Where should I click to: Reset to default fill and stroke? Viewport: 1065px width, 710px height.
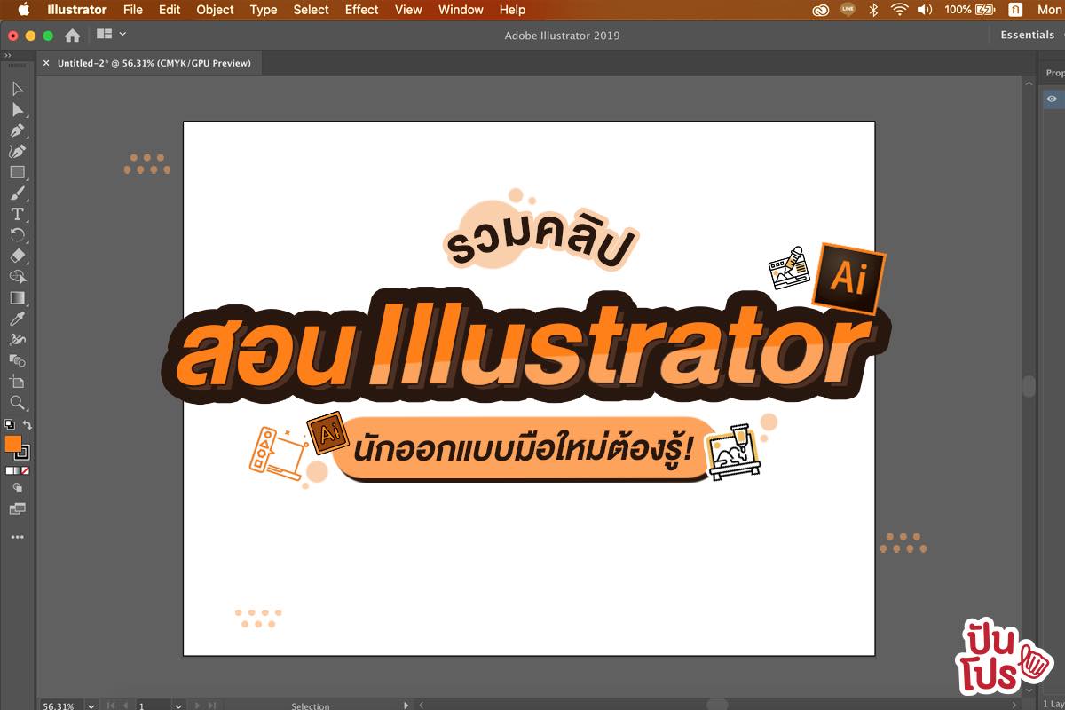coord(9,425)
